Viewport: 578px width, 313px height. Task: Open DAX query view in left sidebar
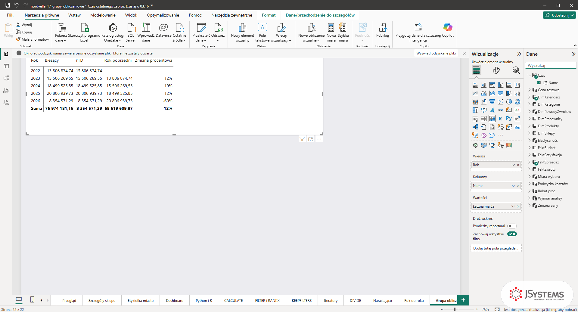tap(6, 90)
